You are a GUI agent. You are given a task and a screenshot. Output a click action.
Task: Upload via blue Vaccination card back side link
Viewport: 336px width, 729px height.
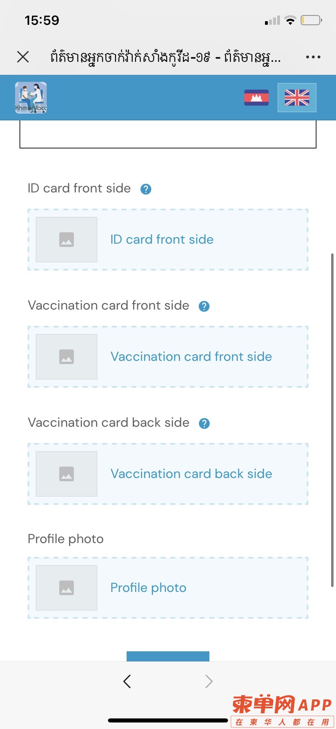(x=191, y=474)
